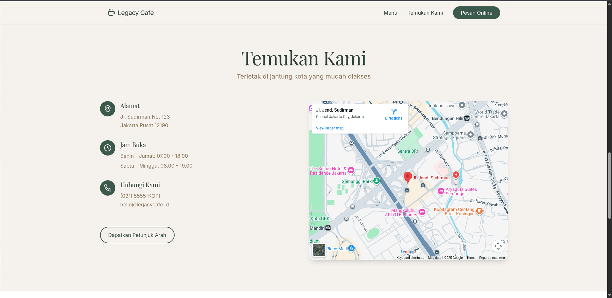Click the red Jl. Jend. Sudirman map pin
The image size is (612, 298).
point(407,177)
